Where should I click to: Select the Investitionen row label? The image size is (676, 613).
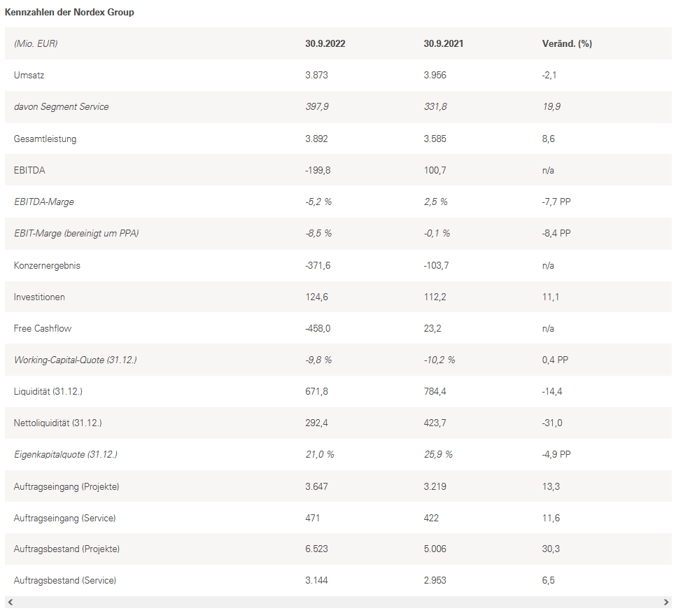point(39,297)
